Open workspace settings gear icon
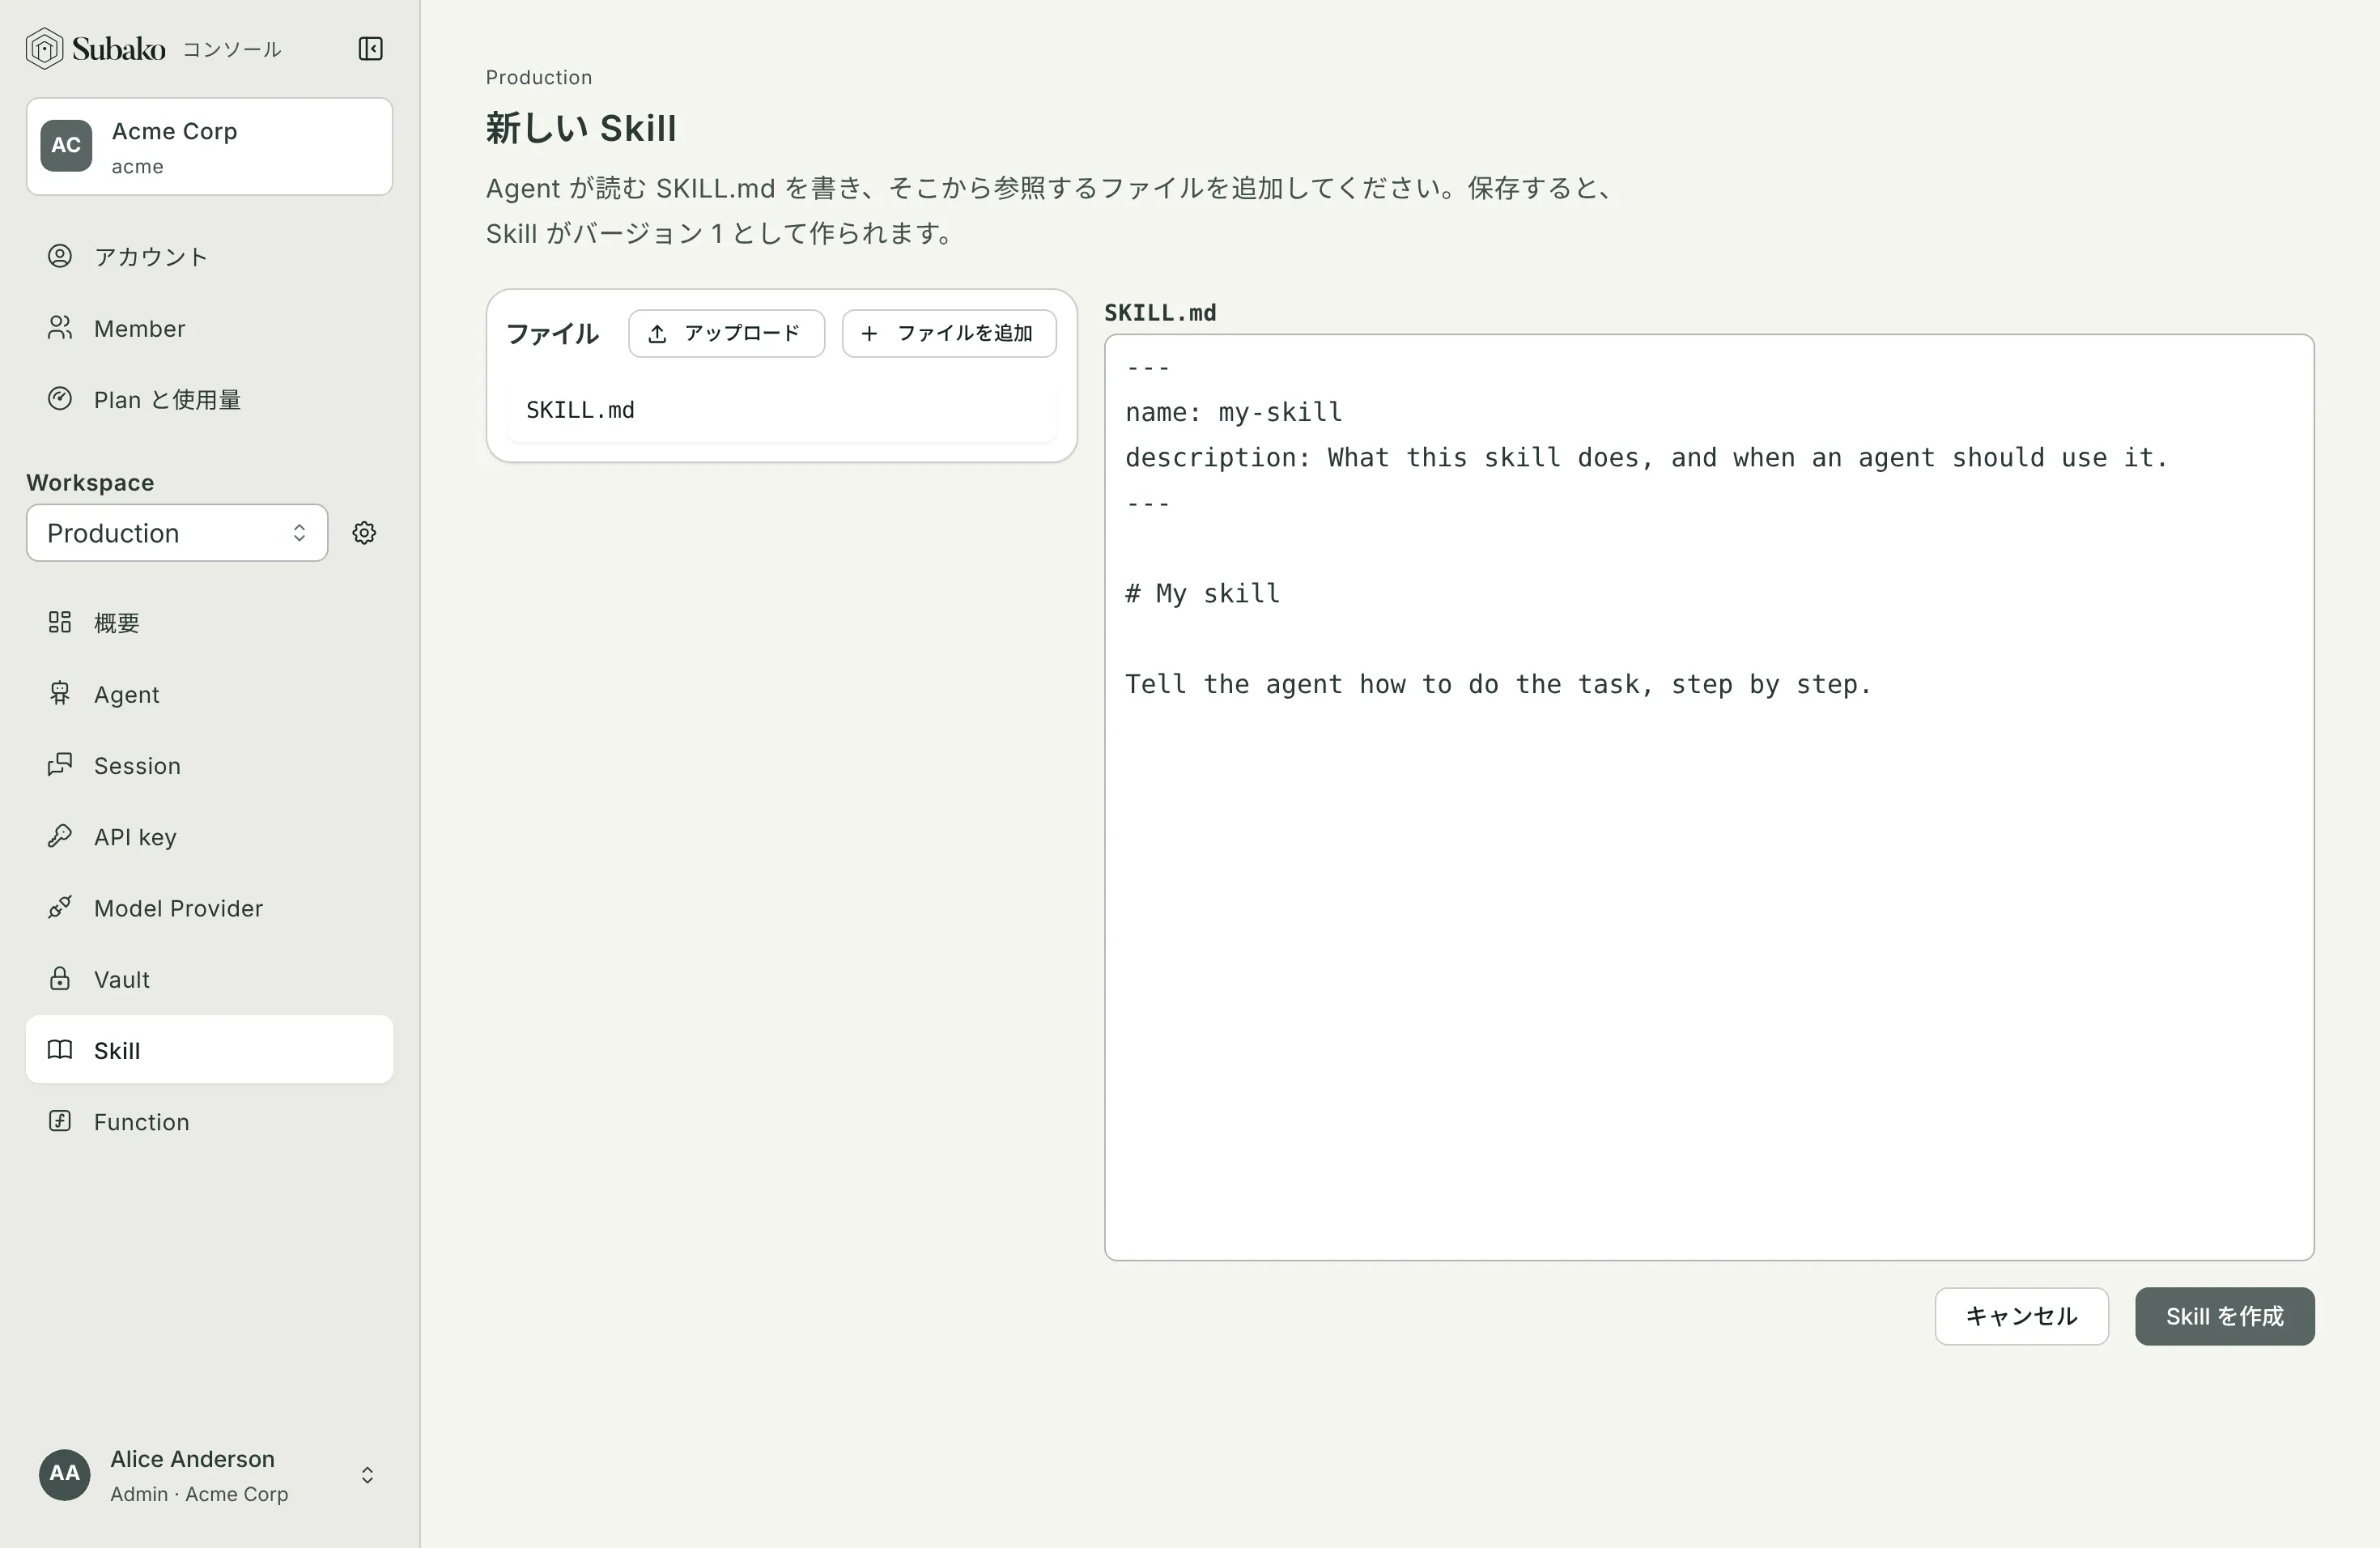2380x1548 pixels. [x=364, y=533]
